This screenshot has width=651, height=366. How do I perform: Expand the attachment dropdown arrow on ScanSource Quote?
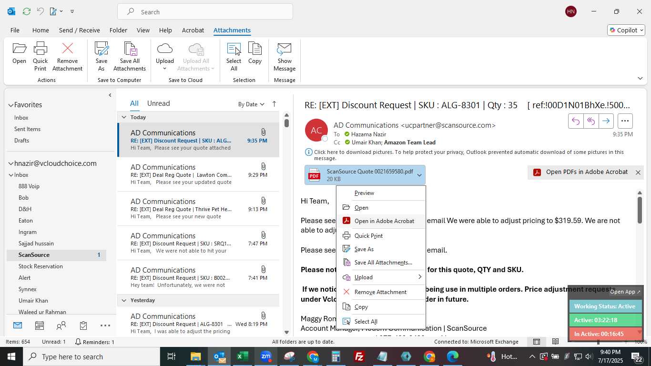click(x=419, y=175)
